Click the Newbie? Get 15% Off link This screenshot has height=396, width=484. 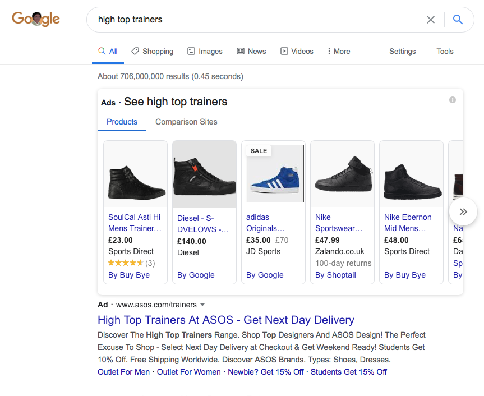(266, 372)
